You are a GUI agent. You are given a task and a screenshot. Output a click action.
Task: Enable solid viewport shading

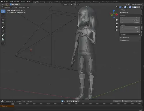tap(135, 7)
